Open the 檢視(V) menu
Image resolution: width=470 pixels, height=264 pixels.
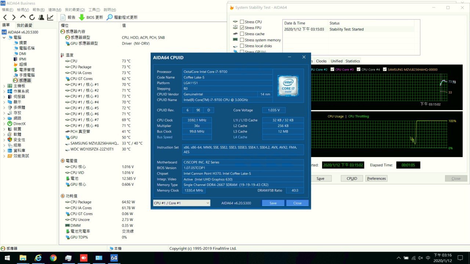point(23,10)
